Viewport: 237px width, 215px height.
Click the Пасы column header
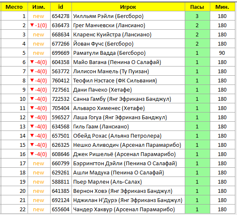(x=197, y=7)
